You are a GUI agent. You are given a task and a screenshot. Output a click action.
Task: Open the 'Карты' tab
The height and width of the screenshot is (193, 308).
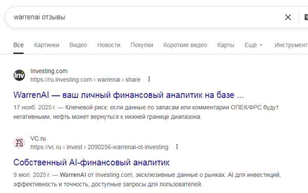tap(226, 45)
